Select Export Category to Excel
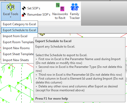The width and height of the screenshot is (127, 103). pyautogui.click(x=19, y=24)
